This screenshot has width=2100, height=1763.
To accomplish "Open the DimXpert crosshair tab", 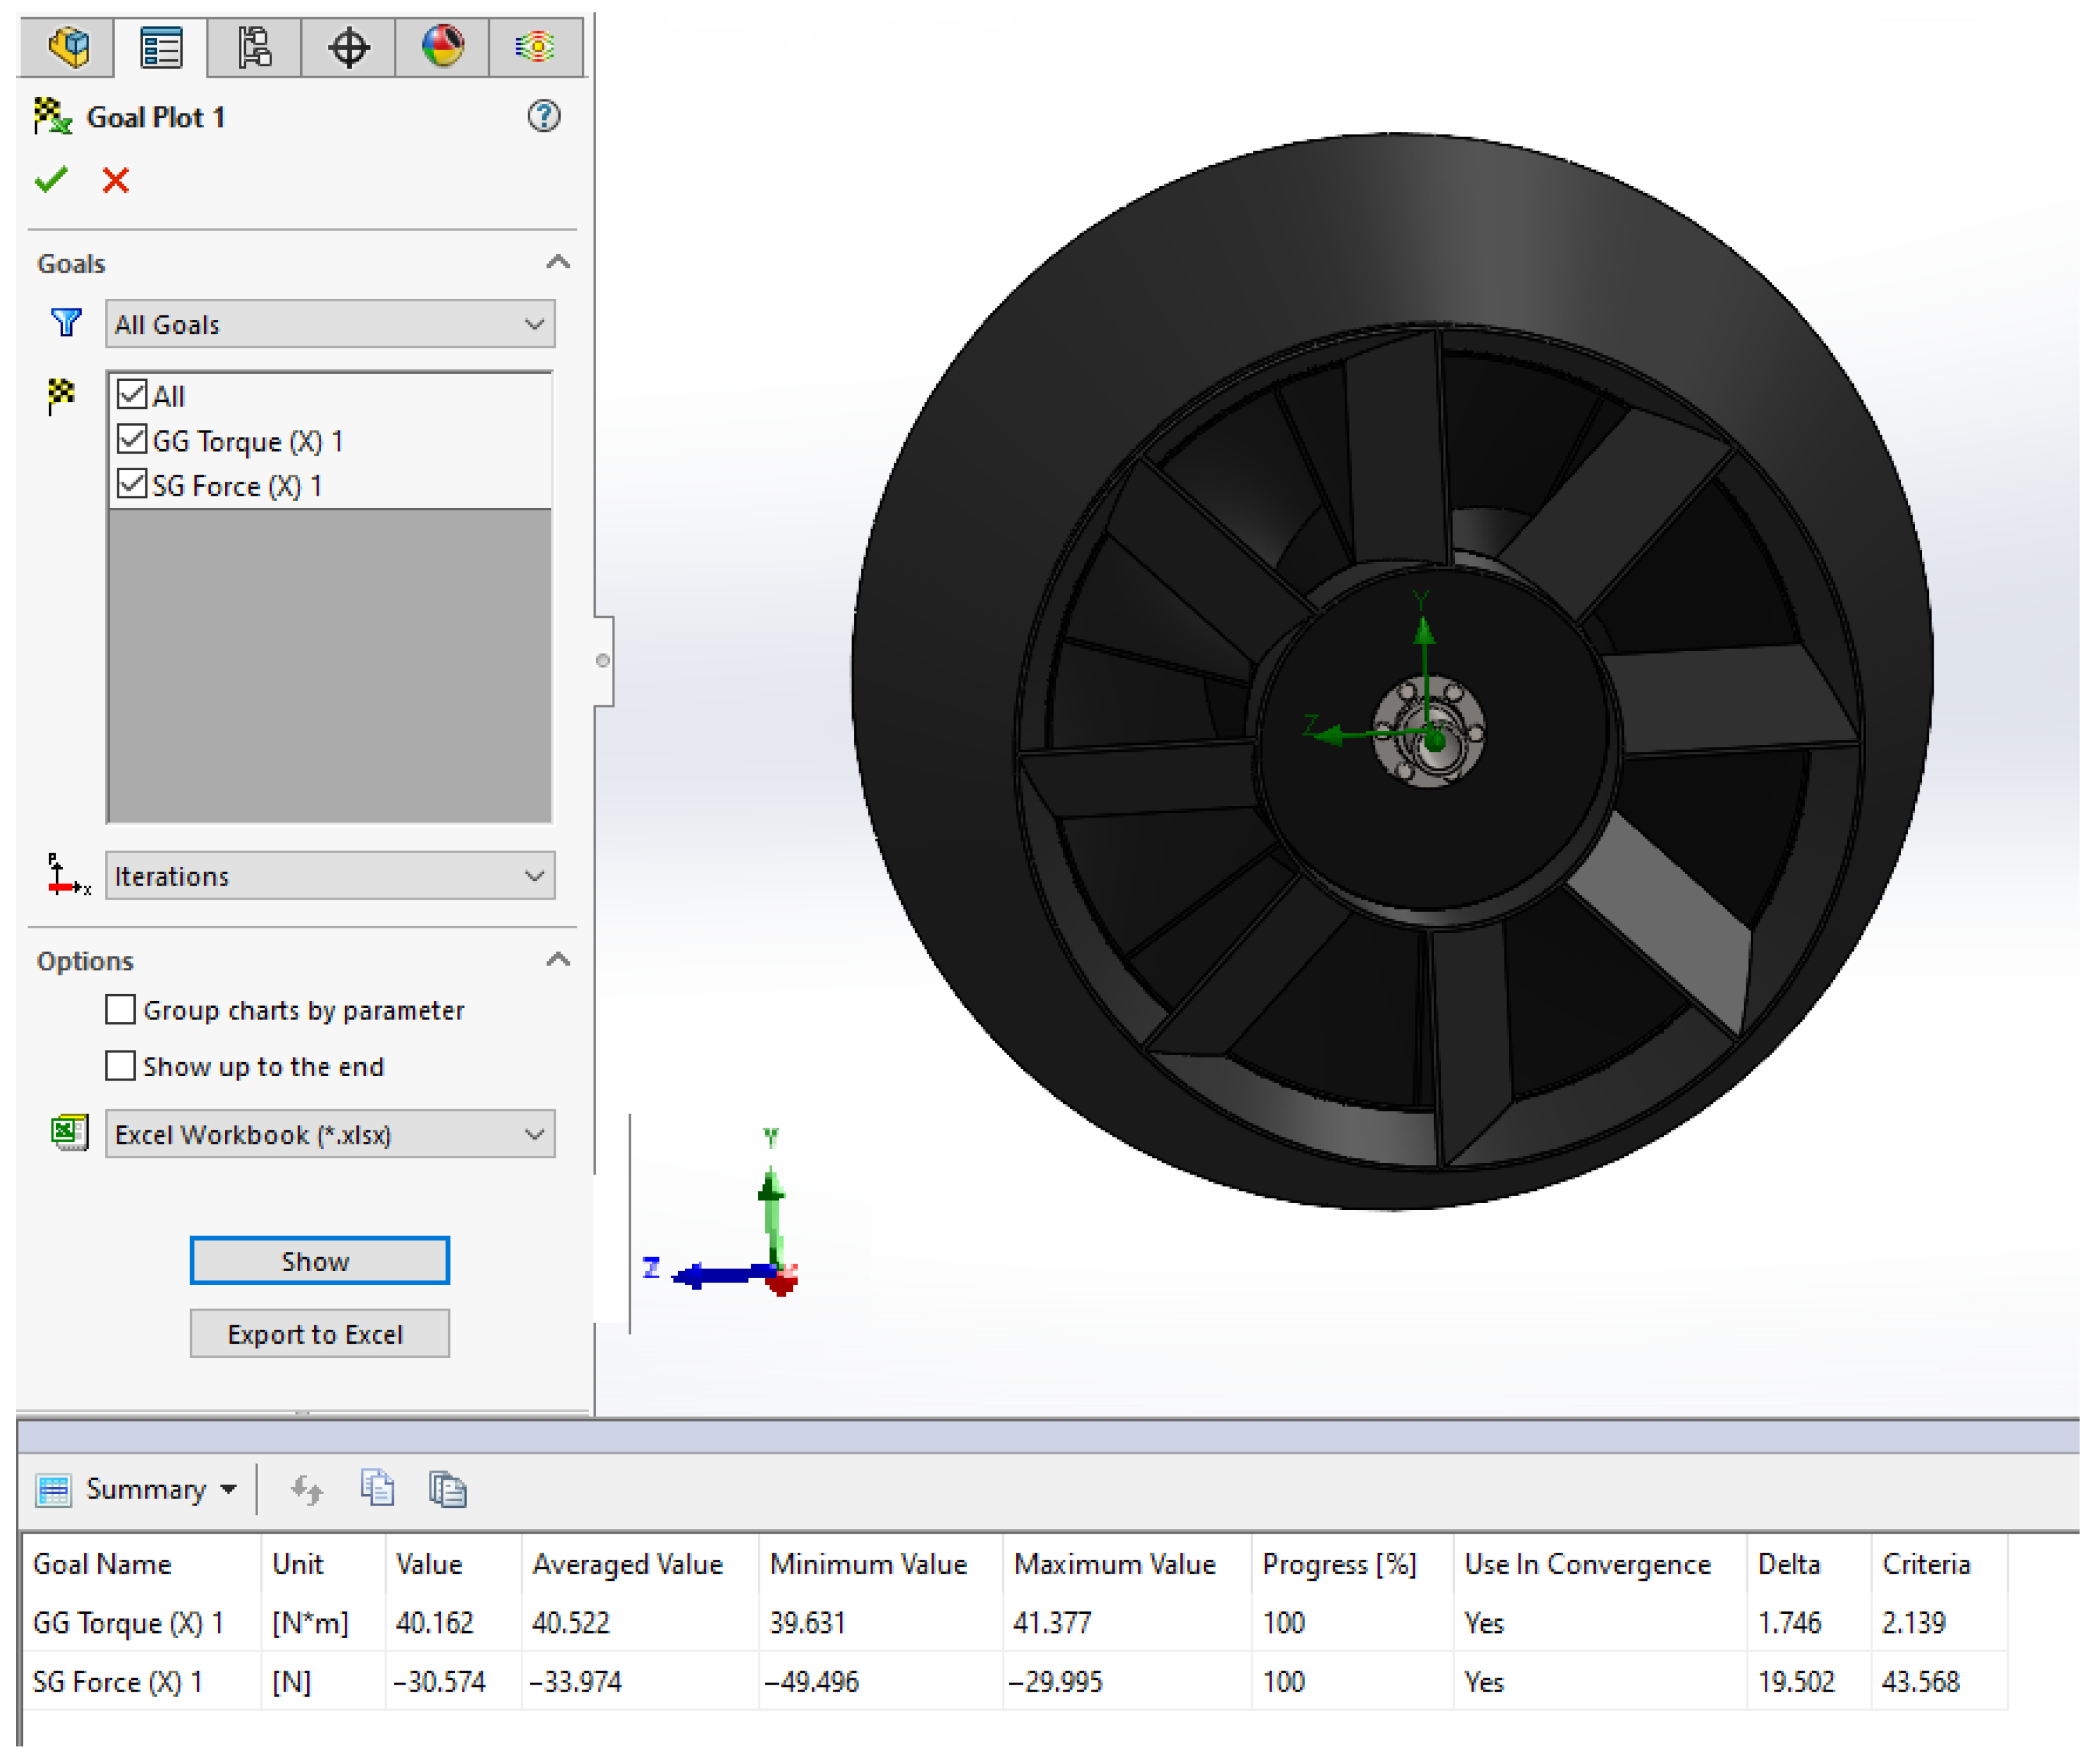I will (348, 47).
